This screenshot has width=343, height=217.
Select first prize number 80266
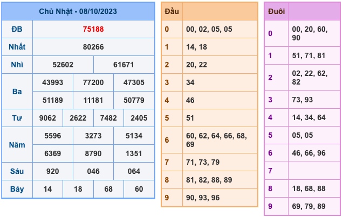pos(93,47)
